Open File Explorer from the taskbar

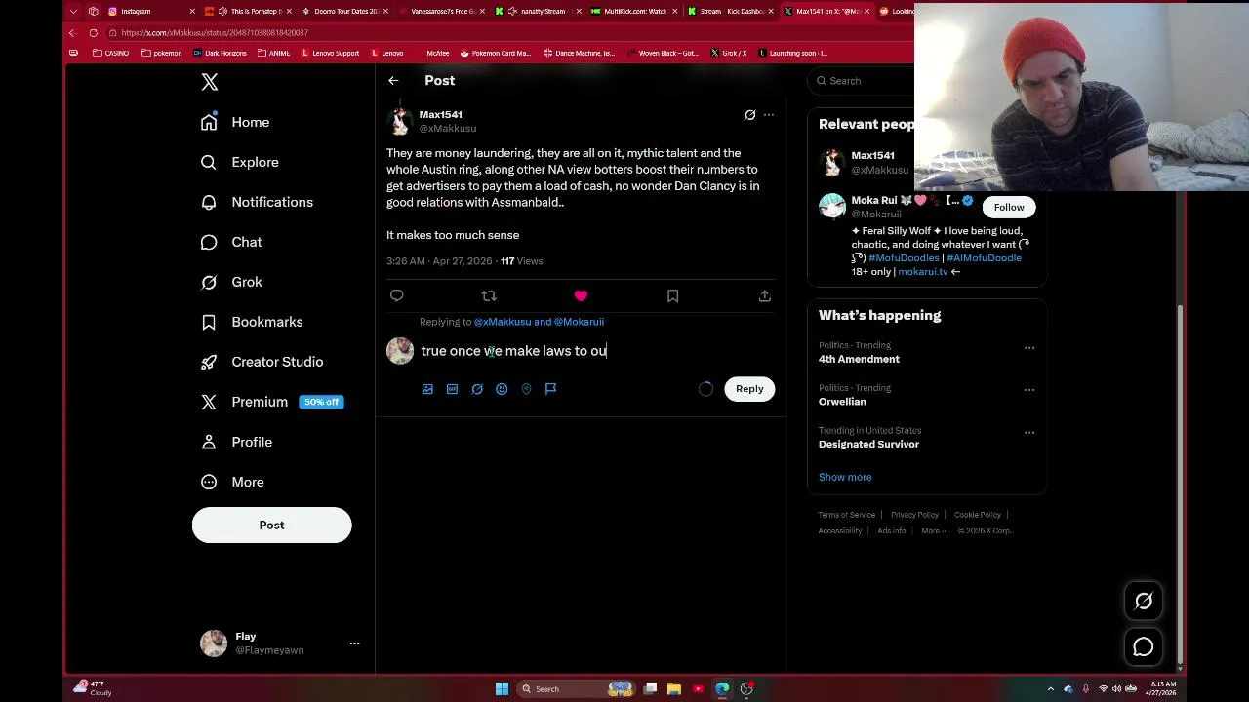point(674,689)
